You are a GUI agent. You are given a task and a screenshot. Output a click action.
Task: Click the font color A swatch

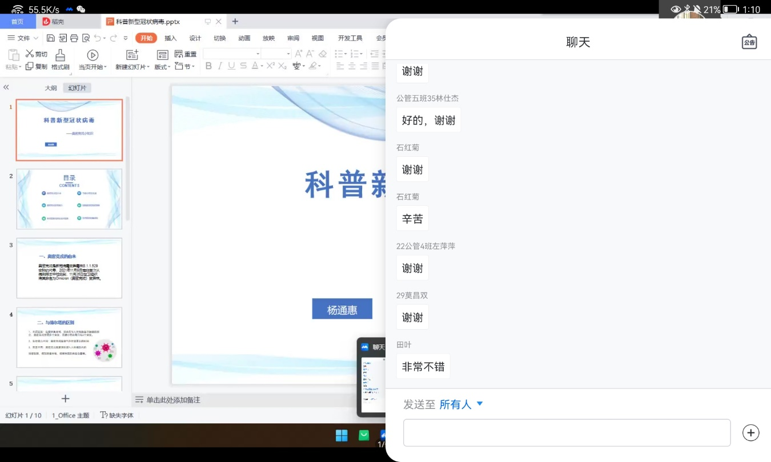pos(255,66)
